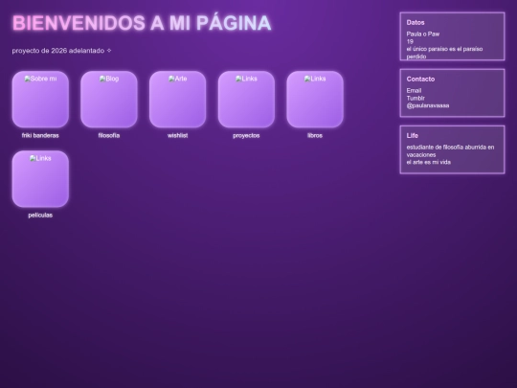
Task: Click the Datos panel heading
Action: tap(416, 22)
